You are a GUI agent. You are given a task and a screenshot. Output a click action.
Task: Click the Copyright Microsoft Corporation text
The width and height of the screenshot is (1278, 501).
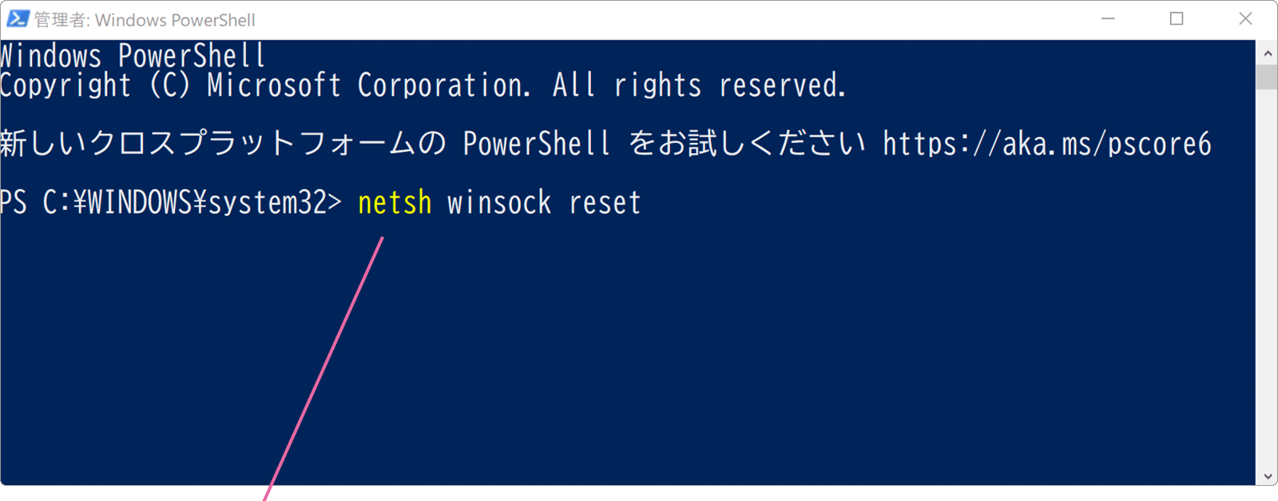tap(423, 85)
